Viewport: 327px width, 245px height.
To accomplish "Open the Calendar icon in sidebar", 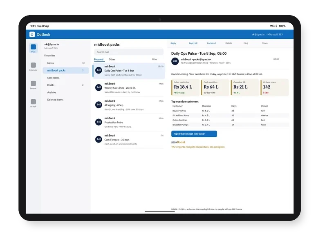I will pyautogui.click(x=33, y=67).
